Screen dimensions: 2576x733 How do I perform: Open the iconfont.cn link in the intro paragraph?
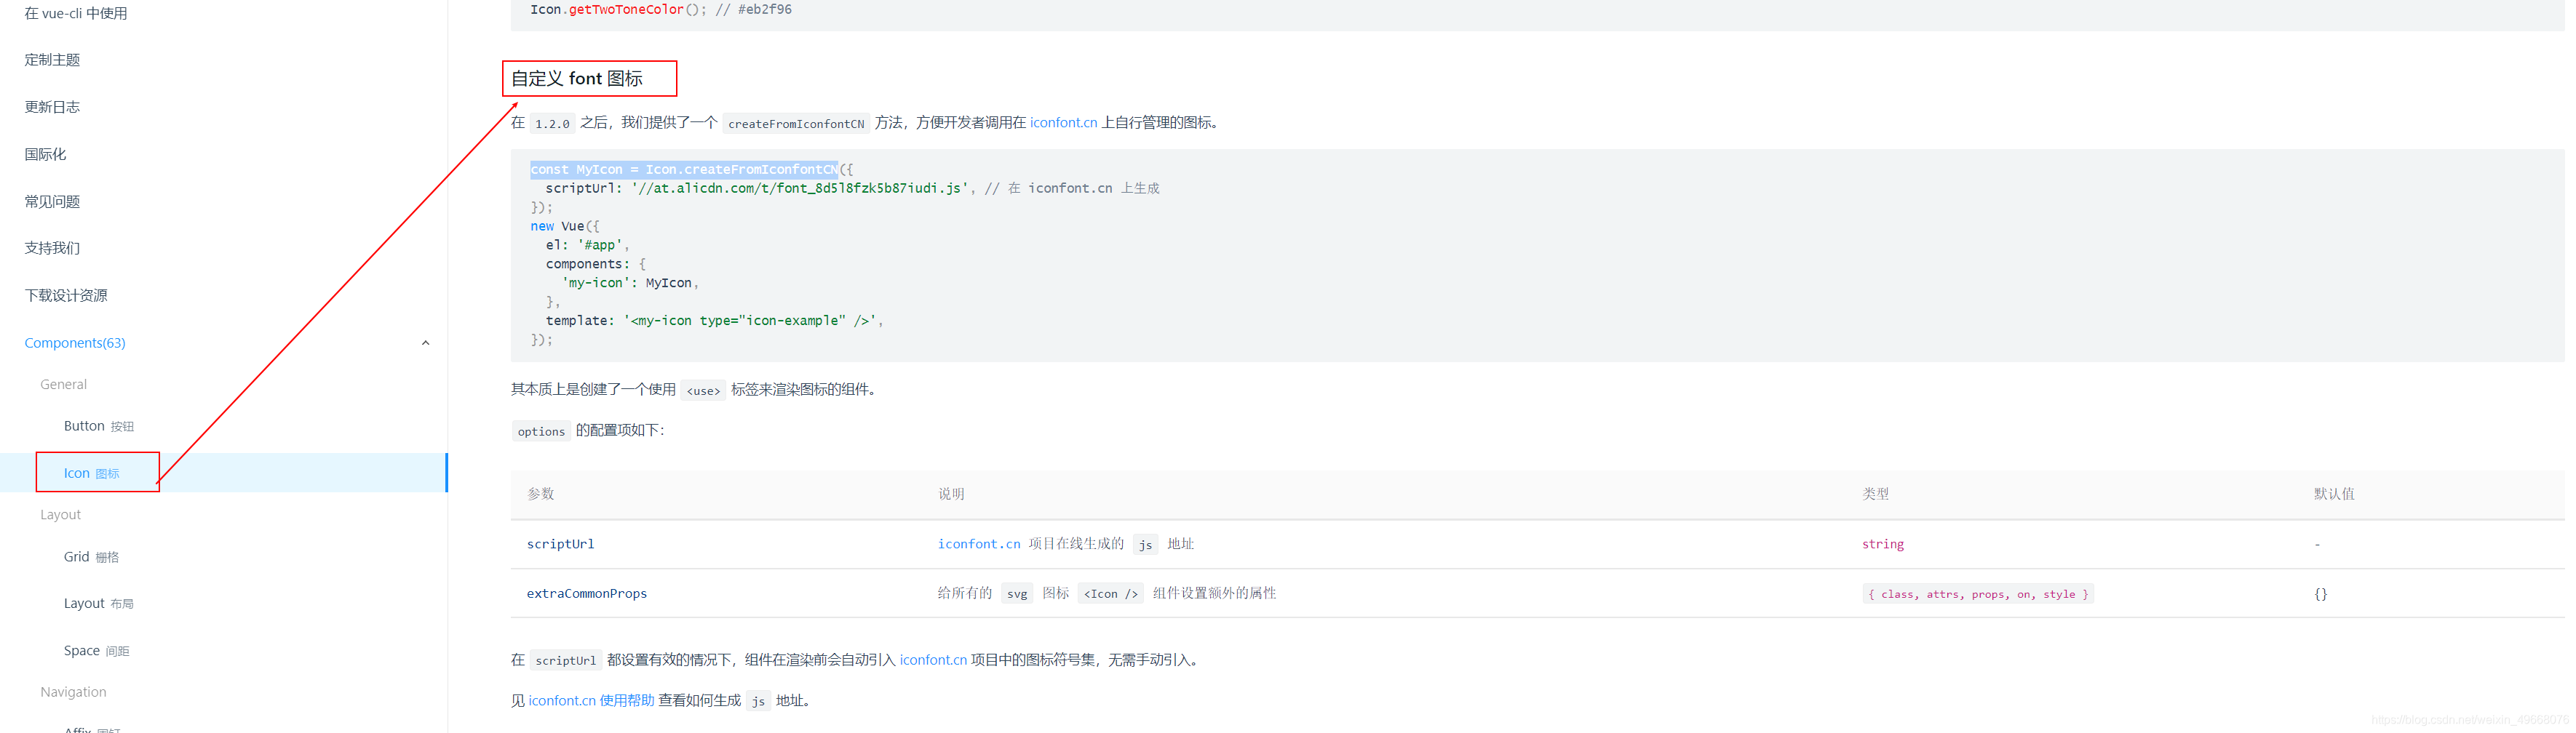(1063, 122)
